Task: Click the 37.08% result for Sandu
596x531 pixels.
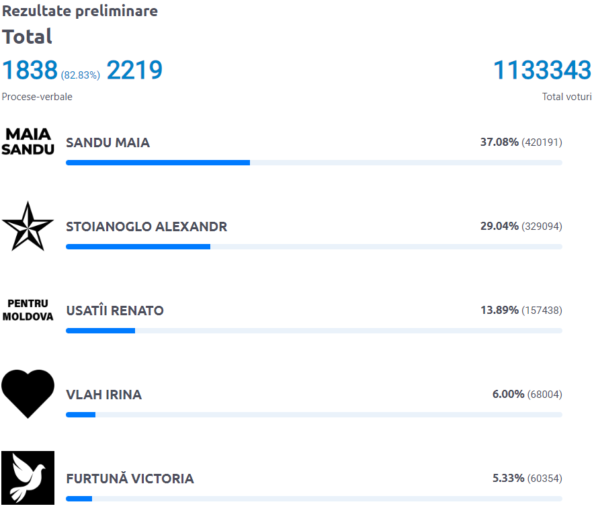Action: pos(499,142)
